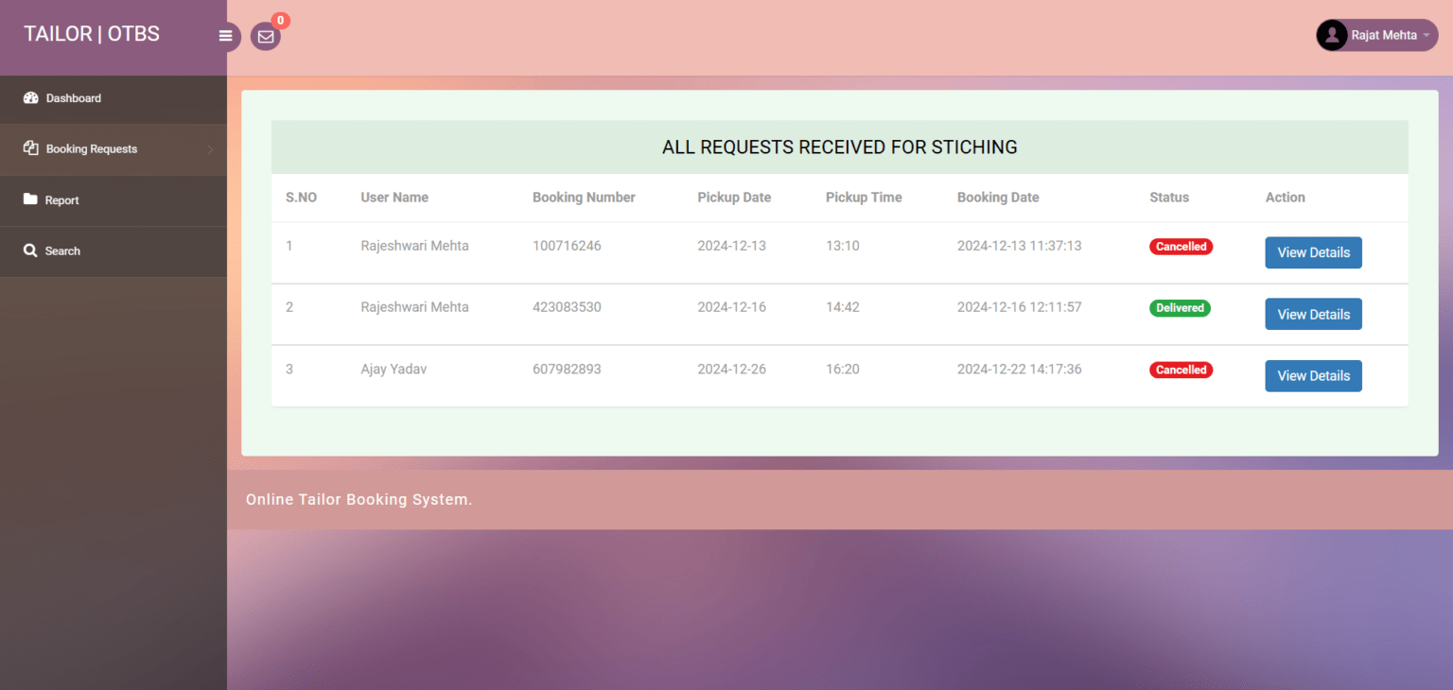
Task: Click the Search magnifier icon in sidebar
Action: point(31,250)
